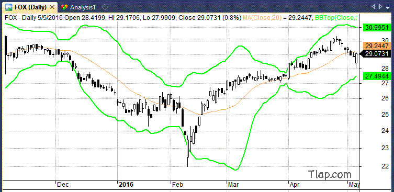Image resolution: width=394 pixels, height=192 pixels.
Task: Click the Feb label on the date axis
Action: pos(178,185)
